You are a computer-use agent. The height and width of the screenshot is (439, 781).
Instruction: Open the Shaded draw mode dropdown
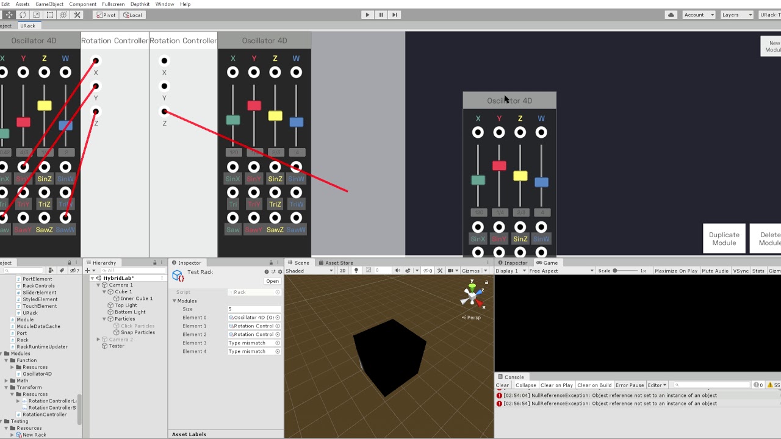tap(309, 271)
